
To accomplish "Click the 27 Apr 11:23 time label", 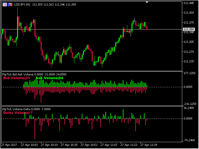I will pos(129,145).
